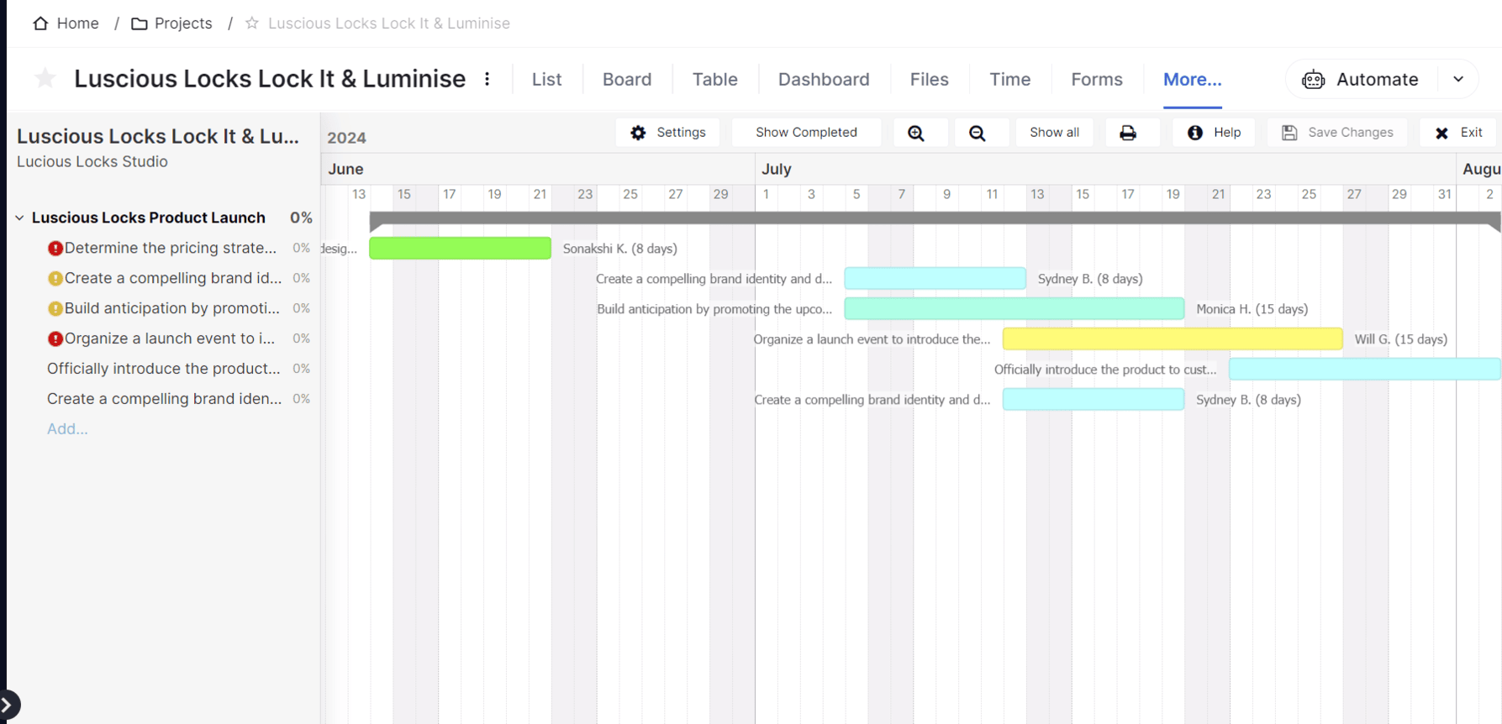Click the favorite star beside project title

[x=45, y=79]
